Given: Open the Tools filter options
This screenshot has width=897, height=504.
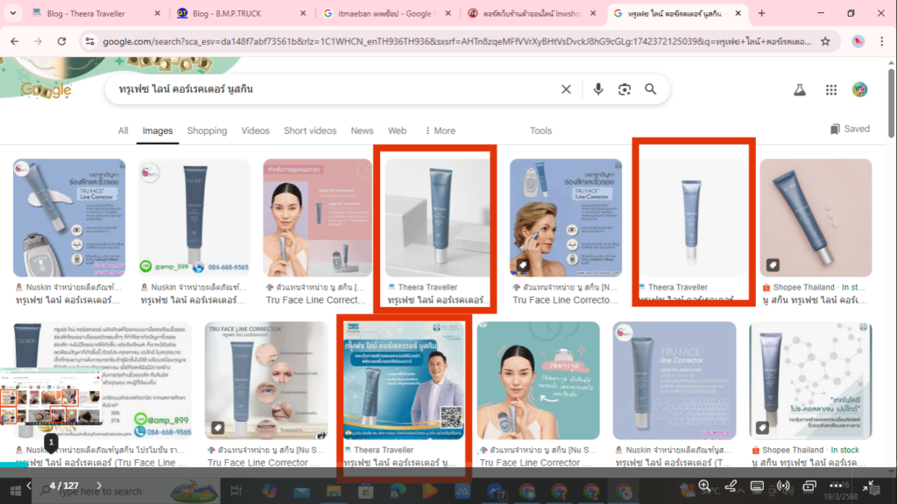Looking at the screenshot, I should [540, 130].
